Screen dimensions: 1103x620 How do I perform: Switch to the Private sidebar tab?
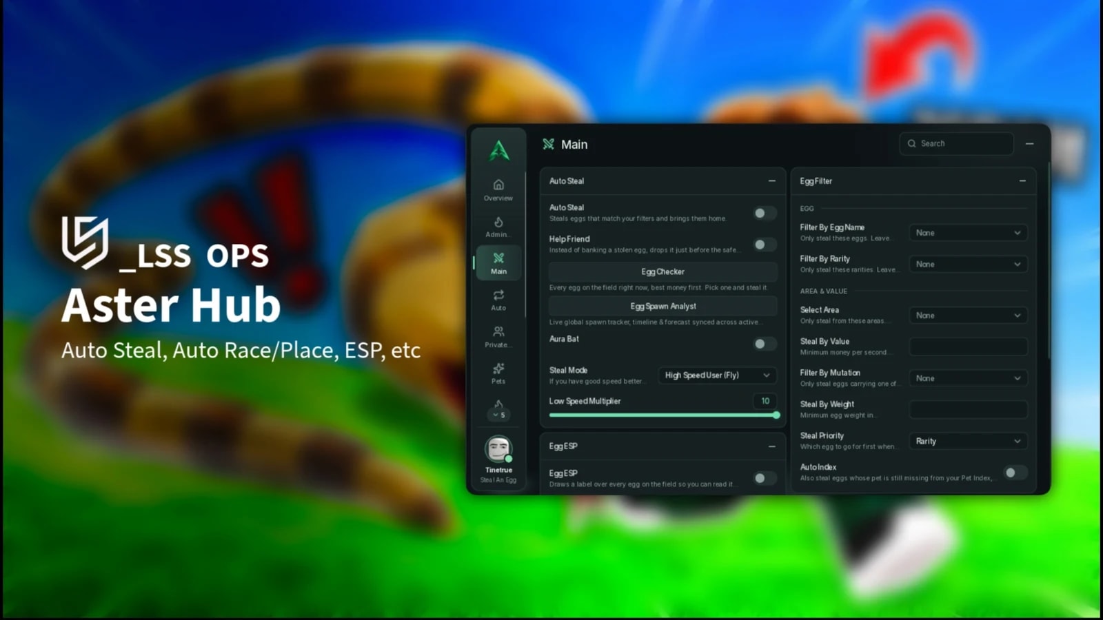pyautogui.click(x=498, y=337)
